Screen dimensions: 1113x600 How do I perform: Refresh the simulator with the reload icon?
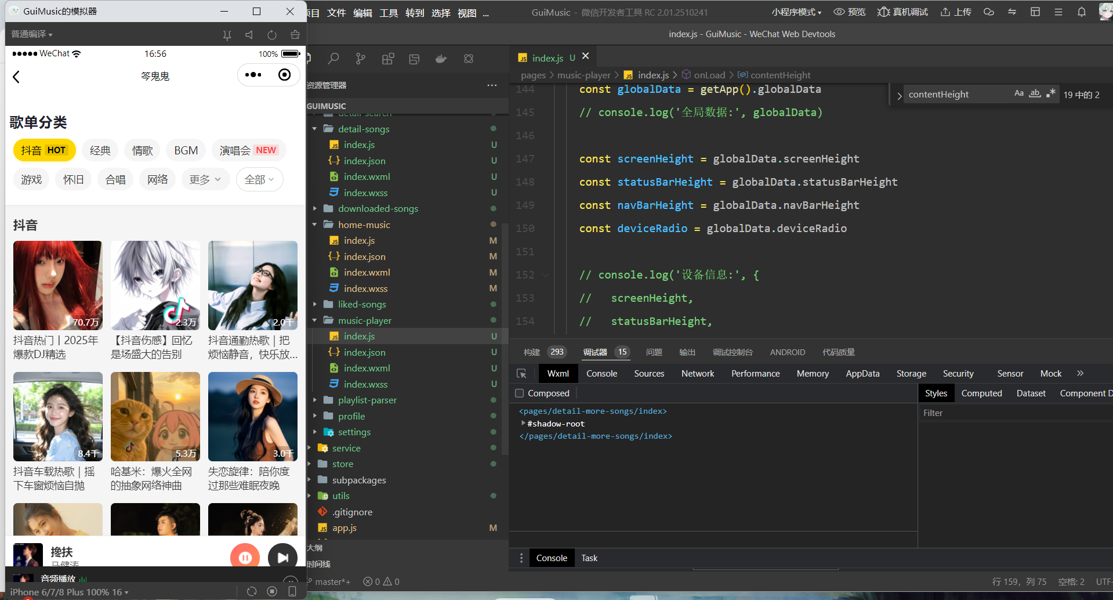pos(272,35)
